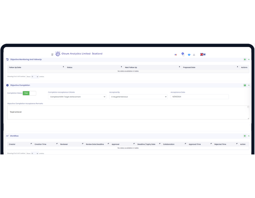Toggle the Completion Status switch
This screenshot has width=255, height=198.
pyautogui.click(x=29, y=93)
